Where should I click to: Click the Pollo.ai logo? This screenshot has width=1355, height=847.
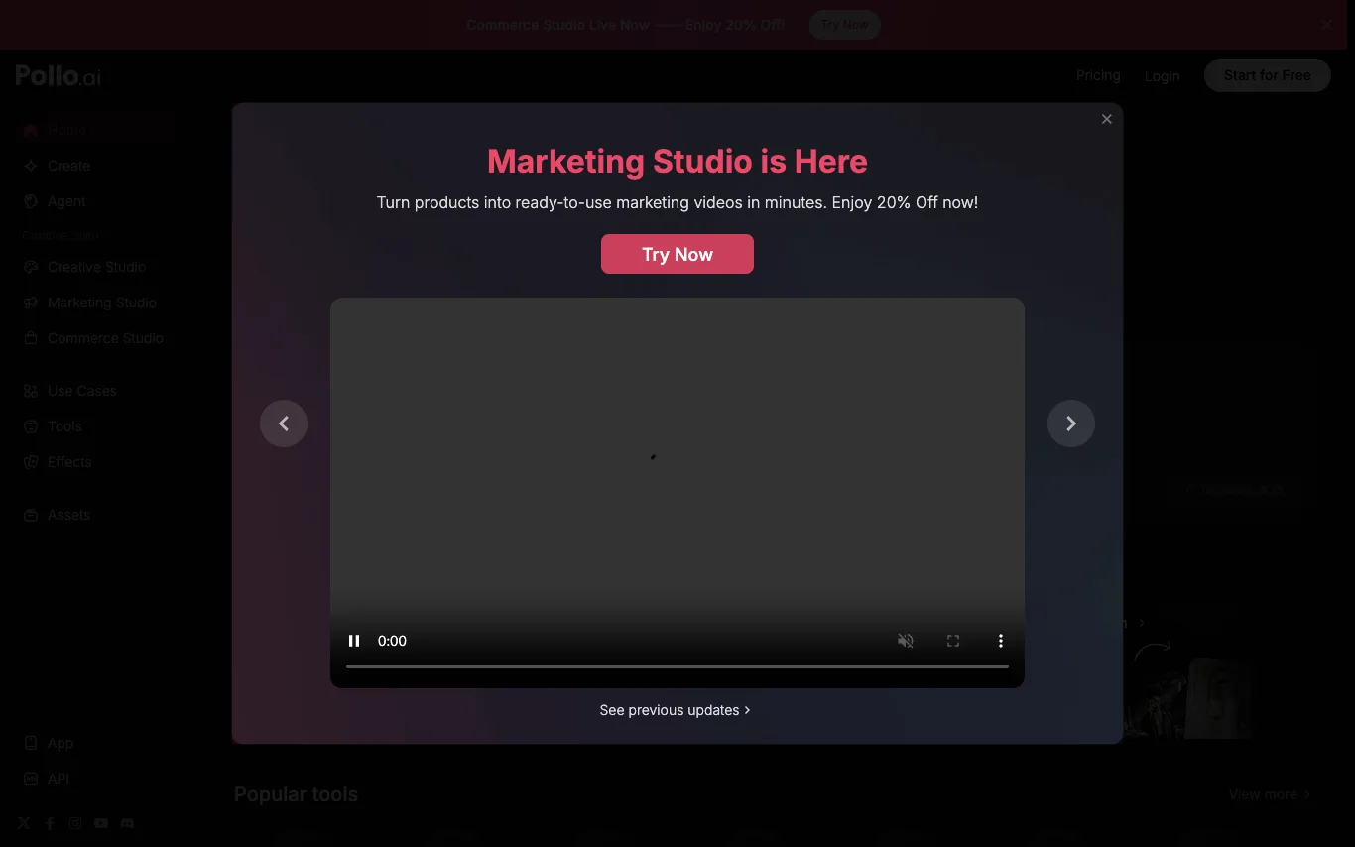[x=59, y=75]
